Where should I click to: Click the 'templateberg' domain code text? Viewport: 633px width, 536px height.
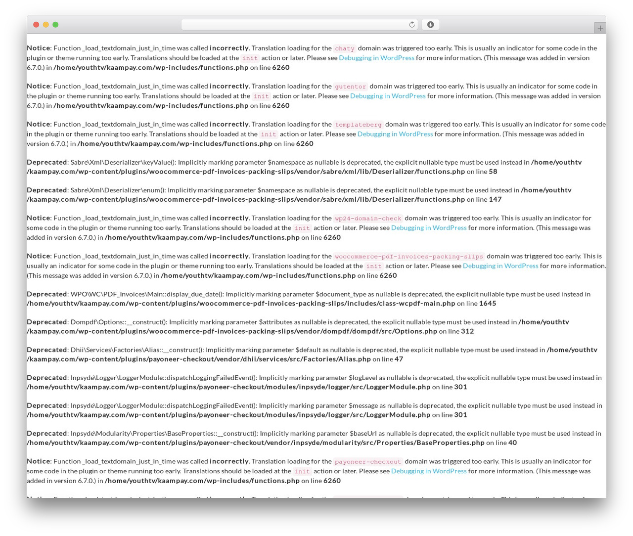(x=359, y=125)
